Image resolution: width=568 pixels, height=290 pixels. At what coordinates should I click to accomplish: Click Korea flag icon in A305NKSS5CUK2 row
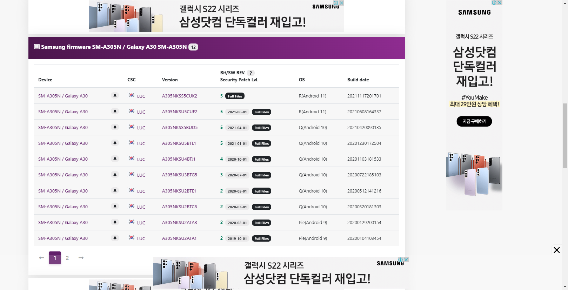[132, 95]
